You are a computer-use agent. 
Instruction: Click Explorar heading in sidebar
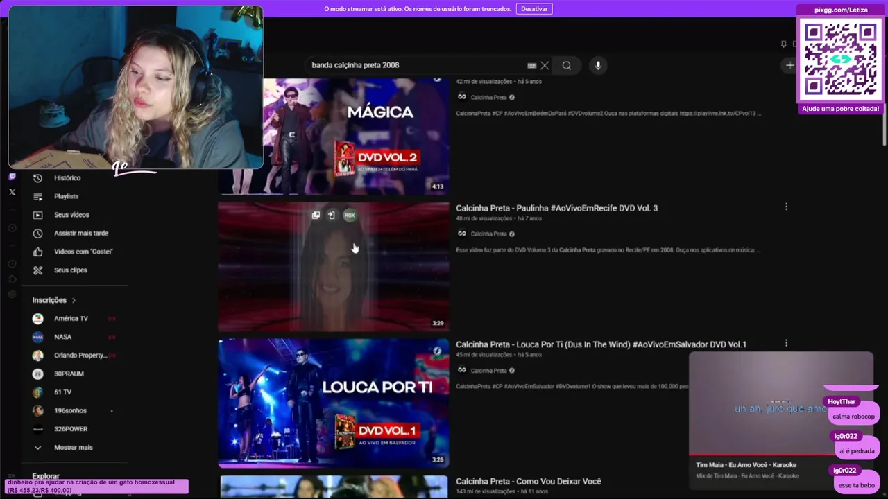click(x=46, y=476)
